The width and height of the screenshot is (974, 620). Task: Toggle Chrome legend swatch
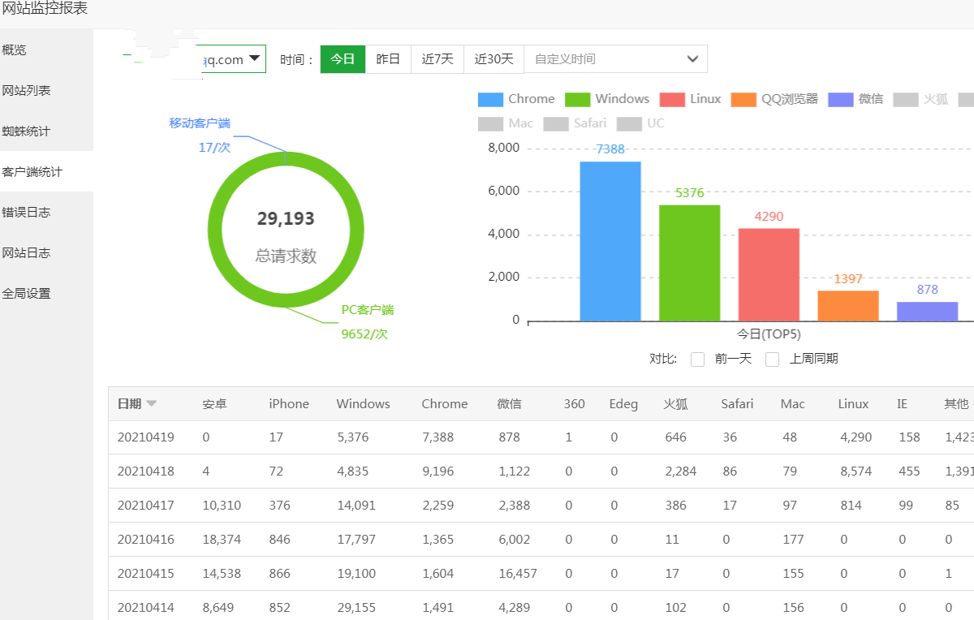point(491,100)
